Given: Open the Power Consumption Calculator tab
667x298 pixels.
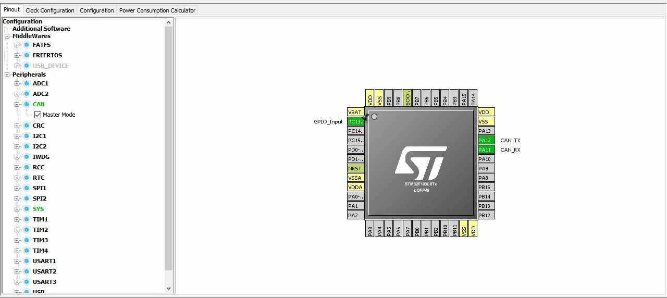Looking at the screenshot, I should pyautogui.click(x=157, y=10).
